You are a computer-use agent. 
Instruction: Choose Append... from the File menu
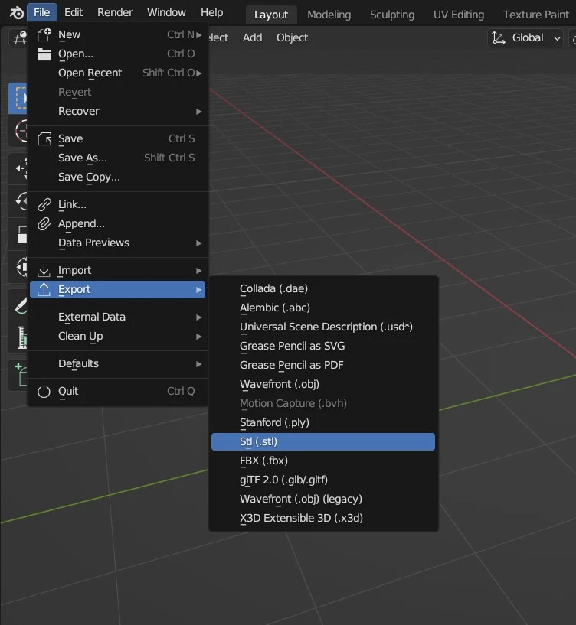coord(118,223)
